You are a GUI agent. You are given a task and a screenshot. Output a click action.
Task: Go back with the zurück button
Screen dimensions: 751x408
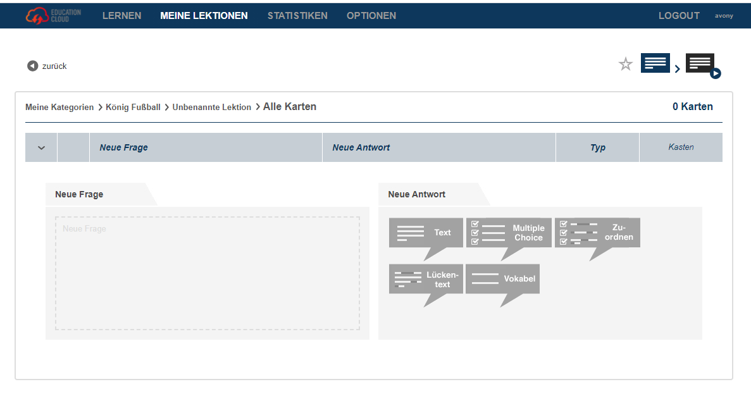click(47, 66)
